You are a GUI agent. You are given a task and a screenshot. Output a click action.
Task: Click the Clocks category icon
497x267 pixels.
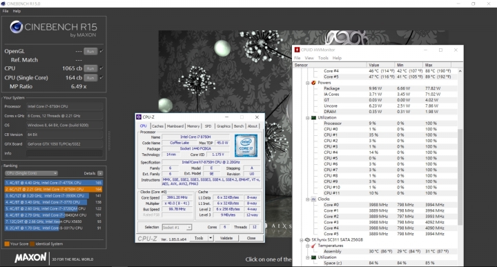point(313,199)
